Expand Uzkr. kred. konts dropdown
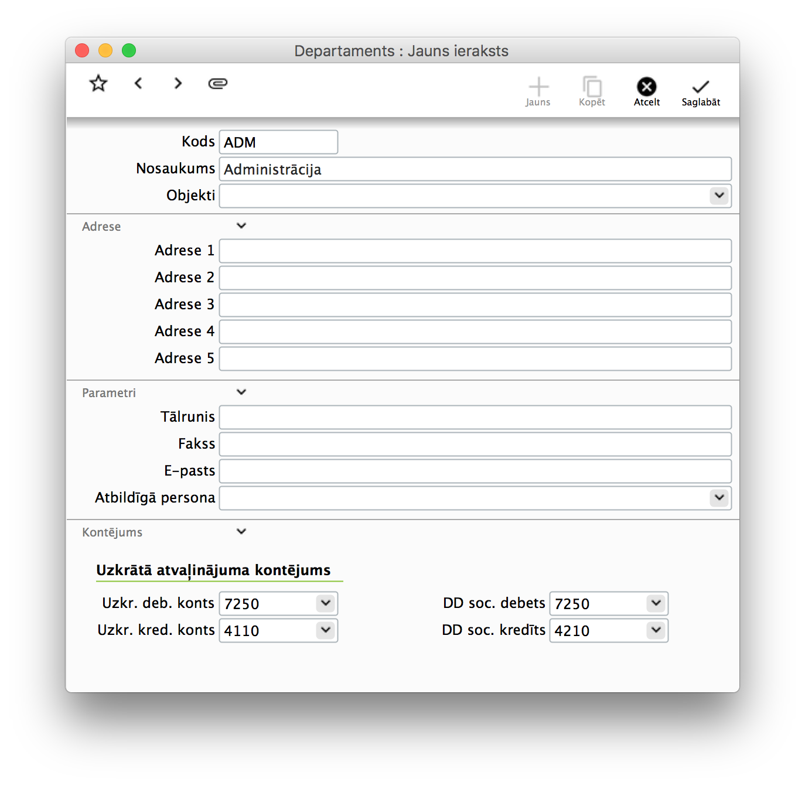The height and width of the screenshot is (786, 805). 326,630
